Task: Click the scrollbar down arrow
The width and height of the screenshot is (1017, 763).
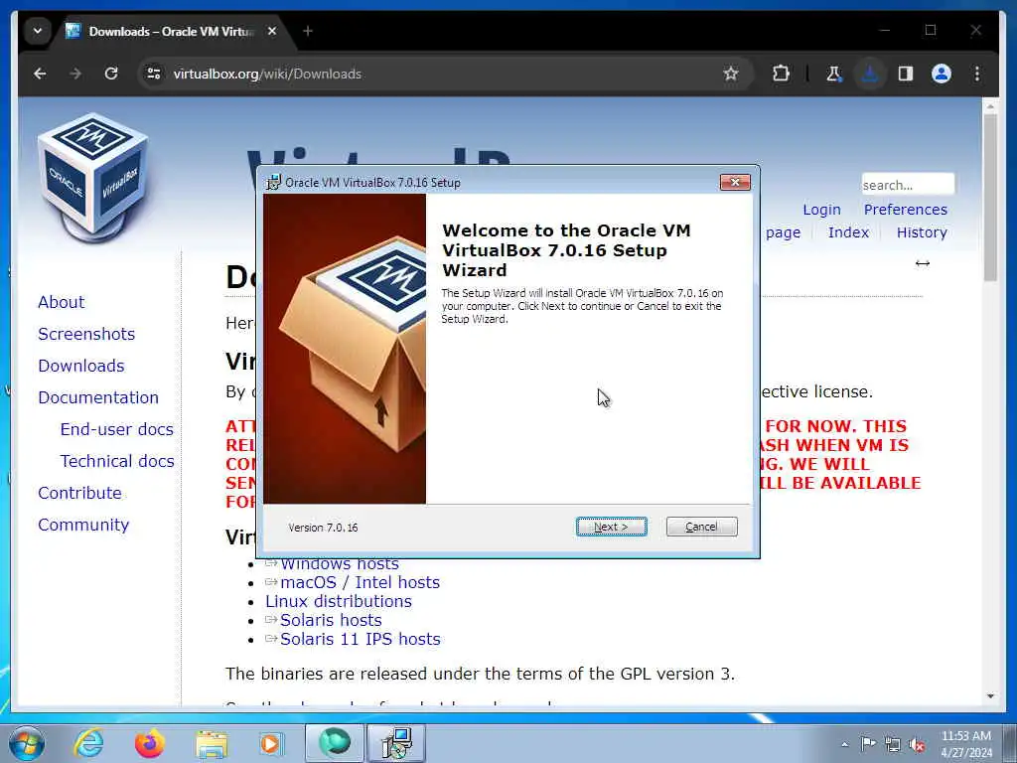Action: pos(990,696)
